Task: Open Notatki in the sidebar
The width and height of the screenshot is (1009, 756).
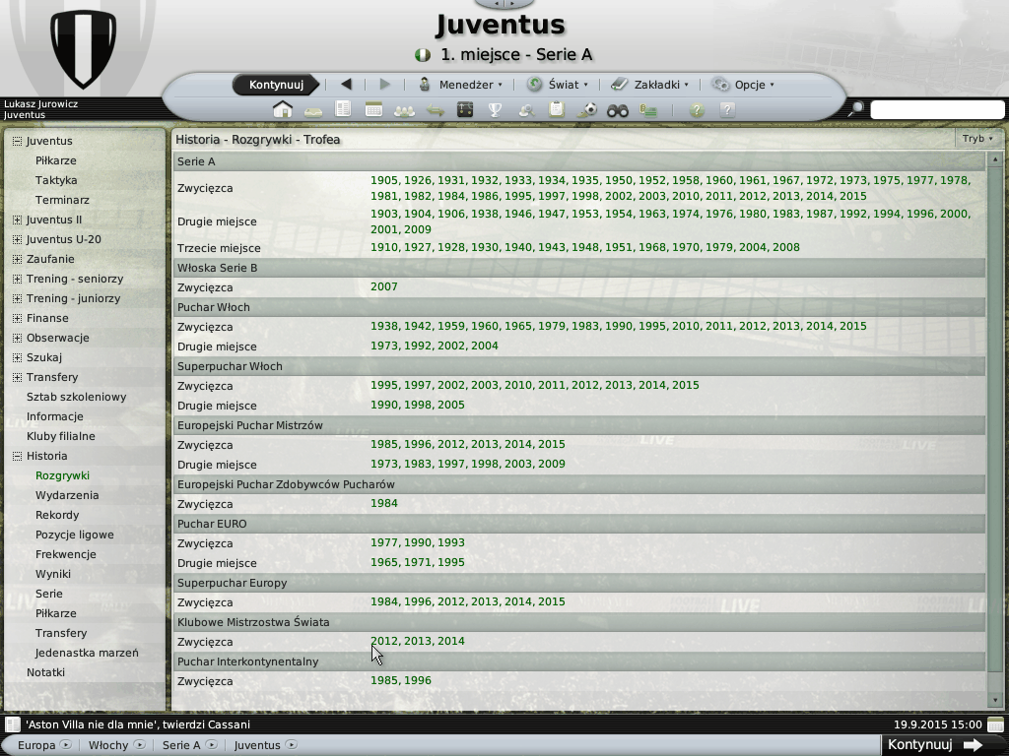Action: click(x=45, y=672)
